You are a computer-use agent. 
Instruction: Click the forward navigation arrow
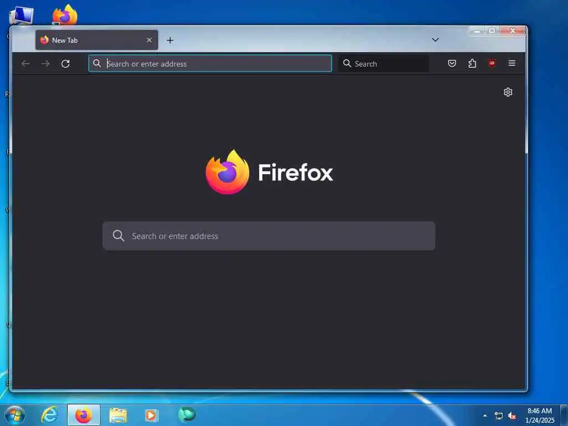(x=45, y=64)
